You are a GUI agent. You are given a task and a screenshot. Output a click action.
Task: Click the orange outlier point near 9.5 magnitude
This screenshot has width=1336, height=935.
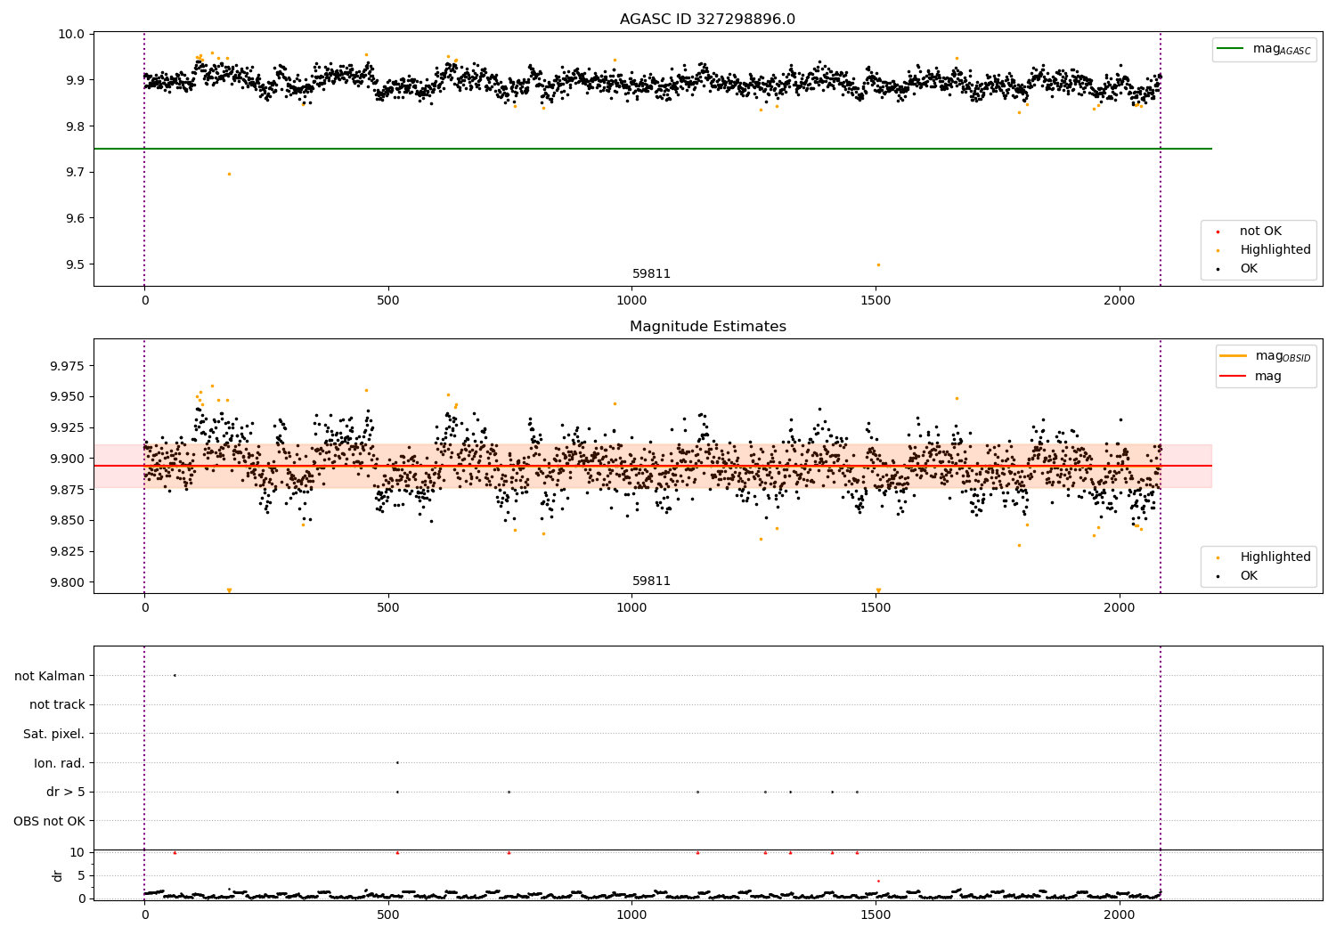coord(878,264)
